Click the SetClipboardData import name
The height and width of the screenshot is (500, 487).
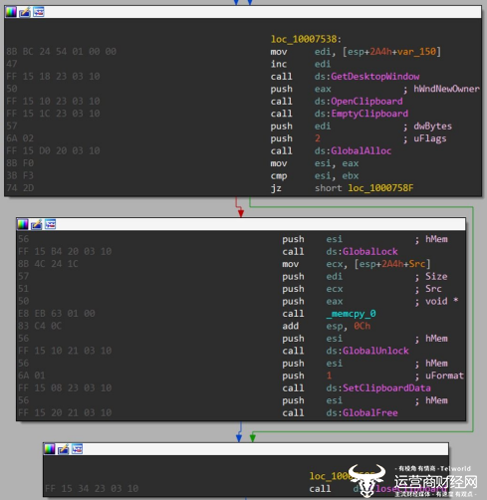[x=386, y=388]
